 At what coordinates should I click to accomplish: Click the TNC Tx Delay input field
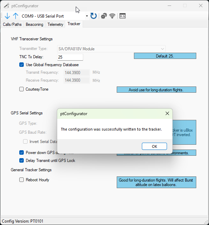coord(70,57)
